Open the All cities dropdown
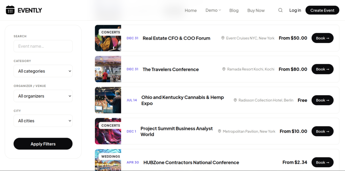This screenshot has width=345, height=171. click(x=43, y=121)
